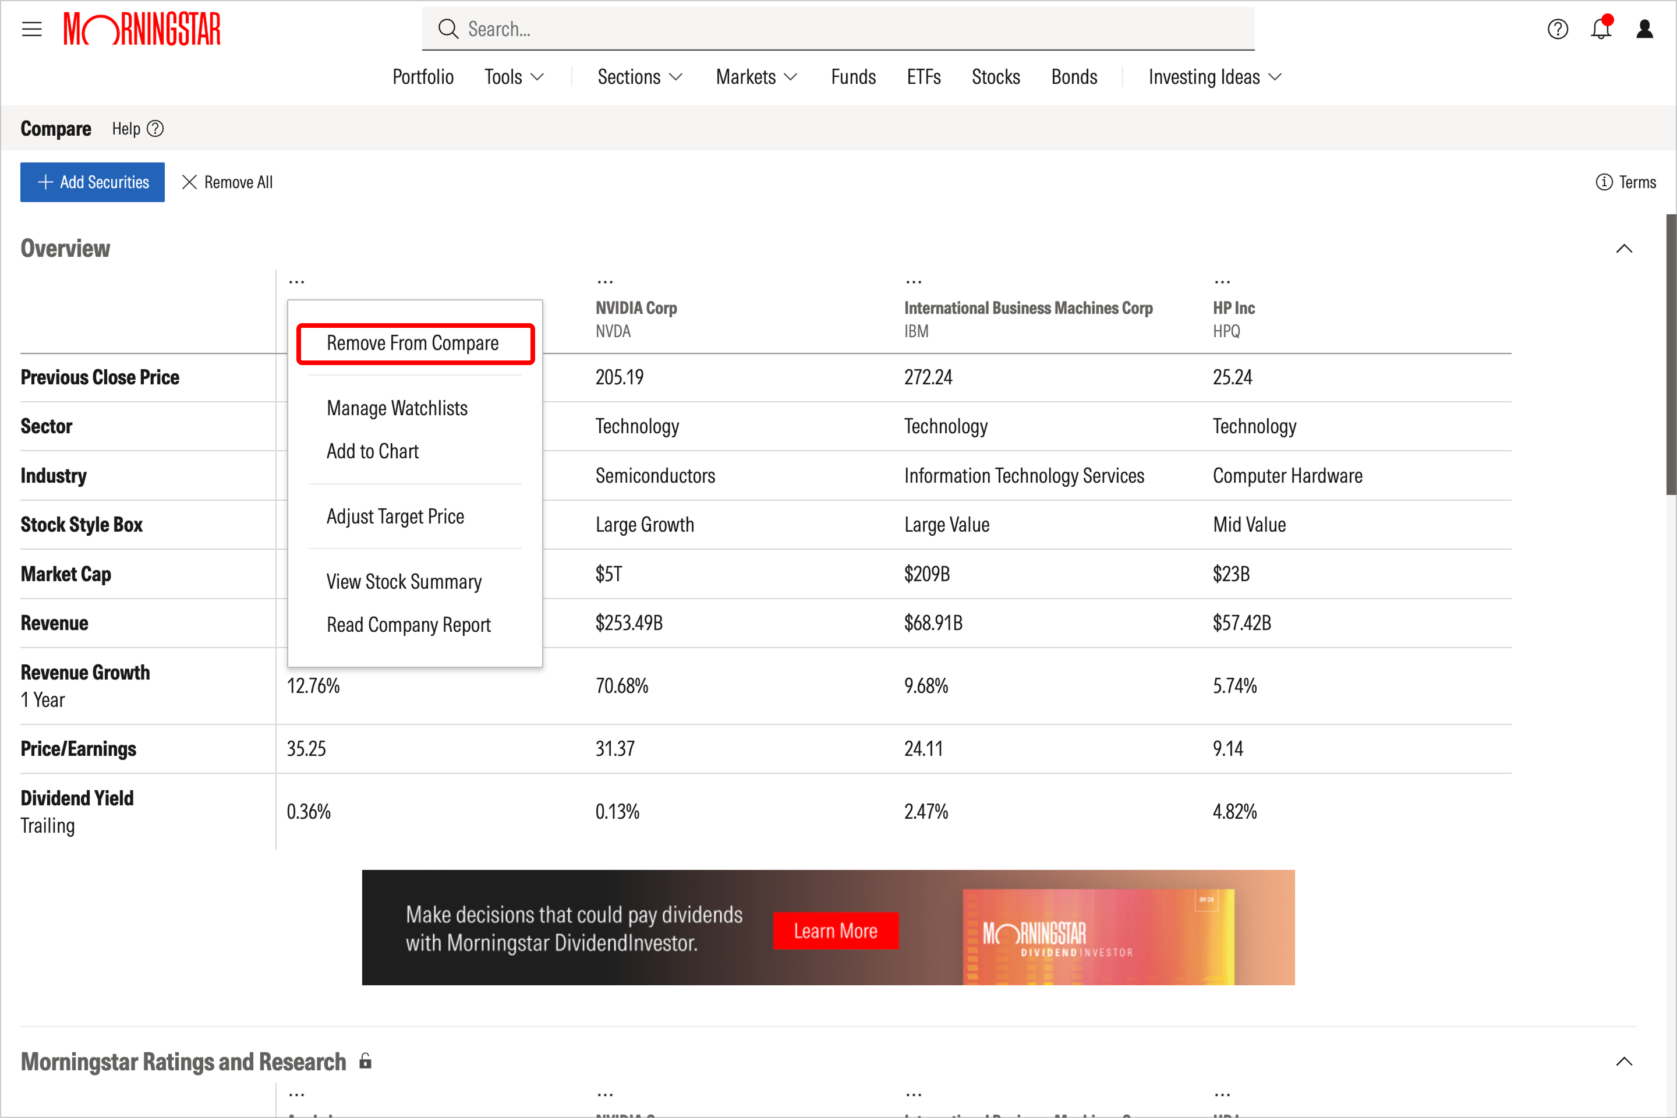Viewport: 1677px width, 1118px height.
Task: Collapse Morningstar Ratings and Research section
Action: tap(1623, 1062)
